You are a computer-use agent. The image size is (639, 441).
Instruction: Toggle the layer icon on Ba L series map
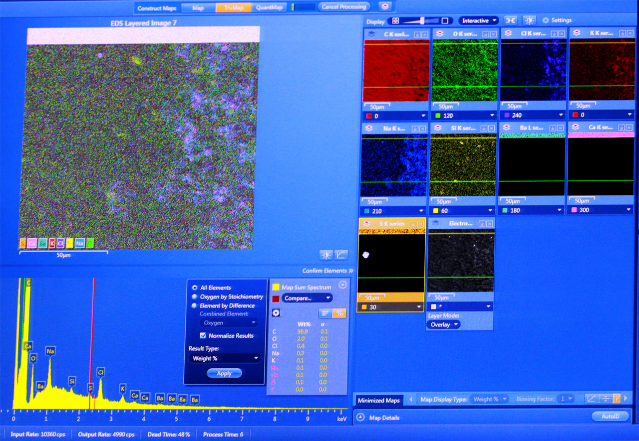507,128
